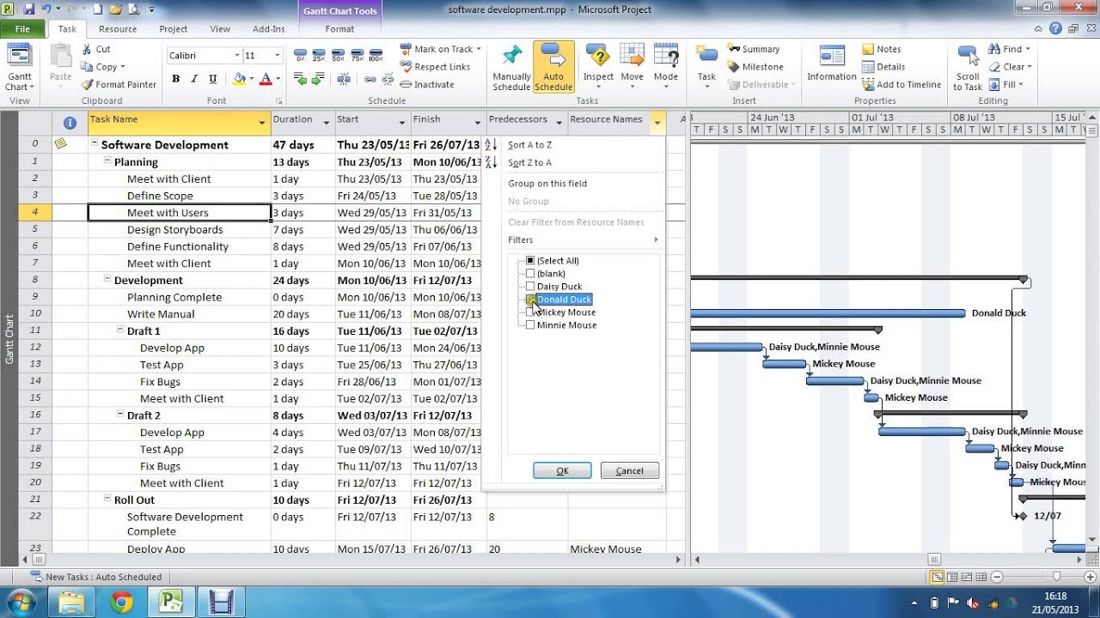Open the Task Name column dropdown
Screen dimensions: 1100x618
coord(262,124)
